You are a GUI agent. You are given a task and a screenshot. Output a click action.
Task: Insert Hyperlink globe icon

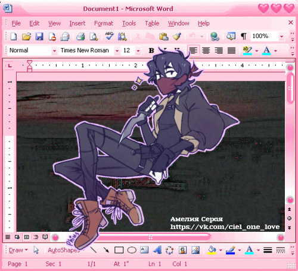coord(215,37)
